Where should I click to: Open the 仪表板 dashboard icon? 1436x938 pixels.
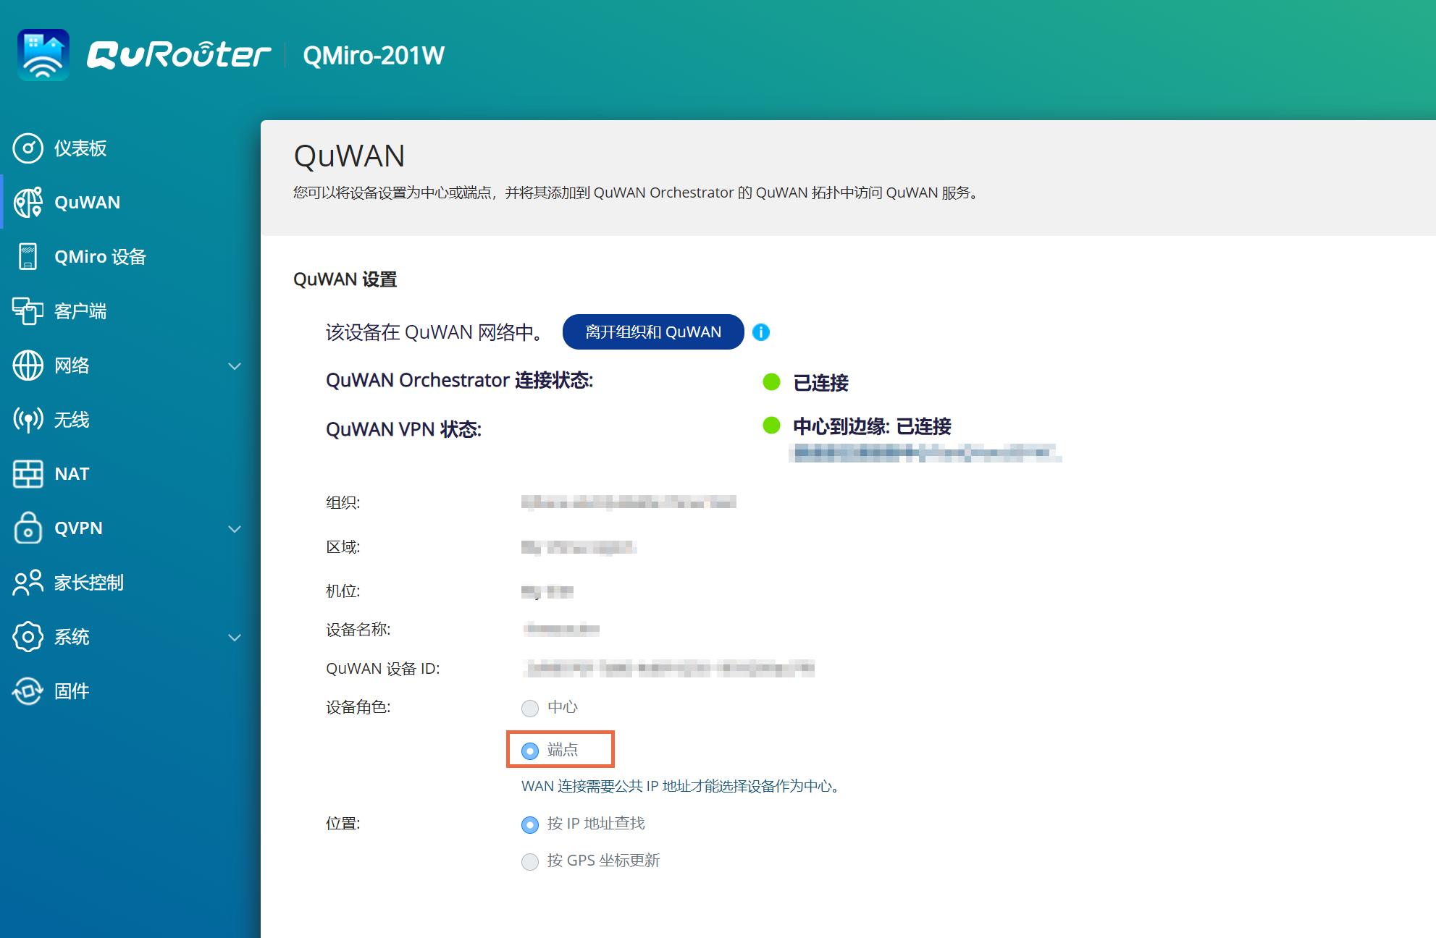pyautogui.click(x=29, y=148)
